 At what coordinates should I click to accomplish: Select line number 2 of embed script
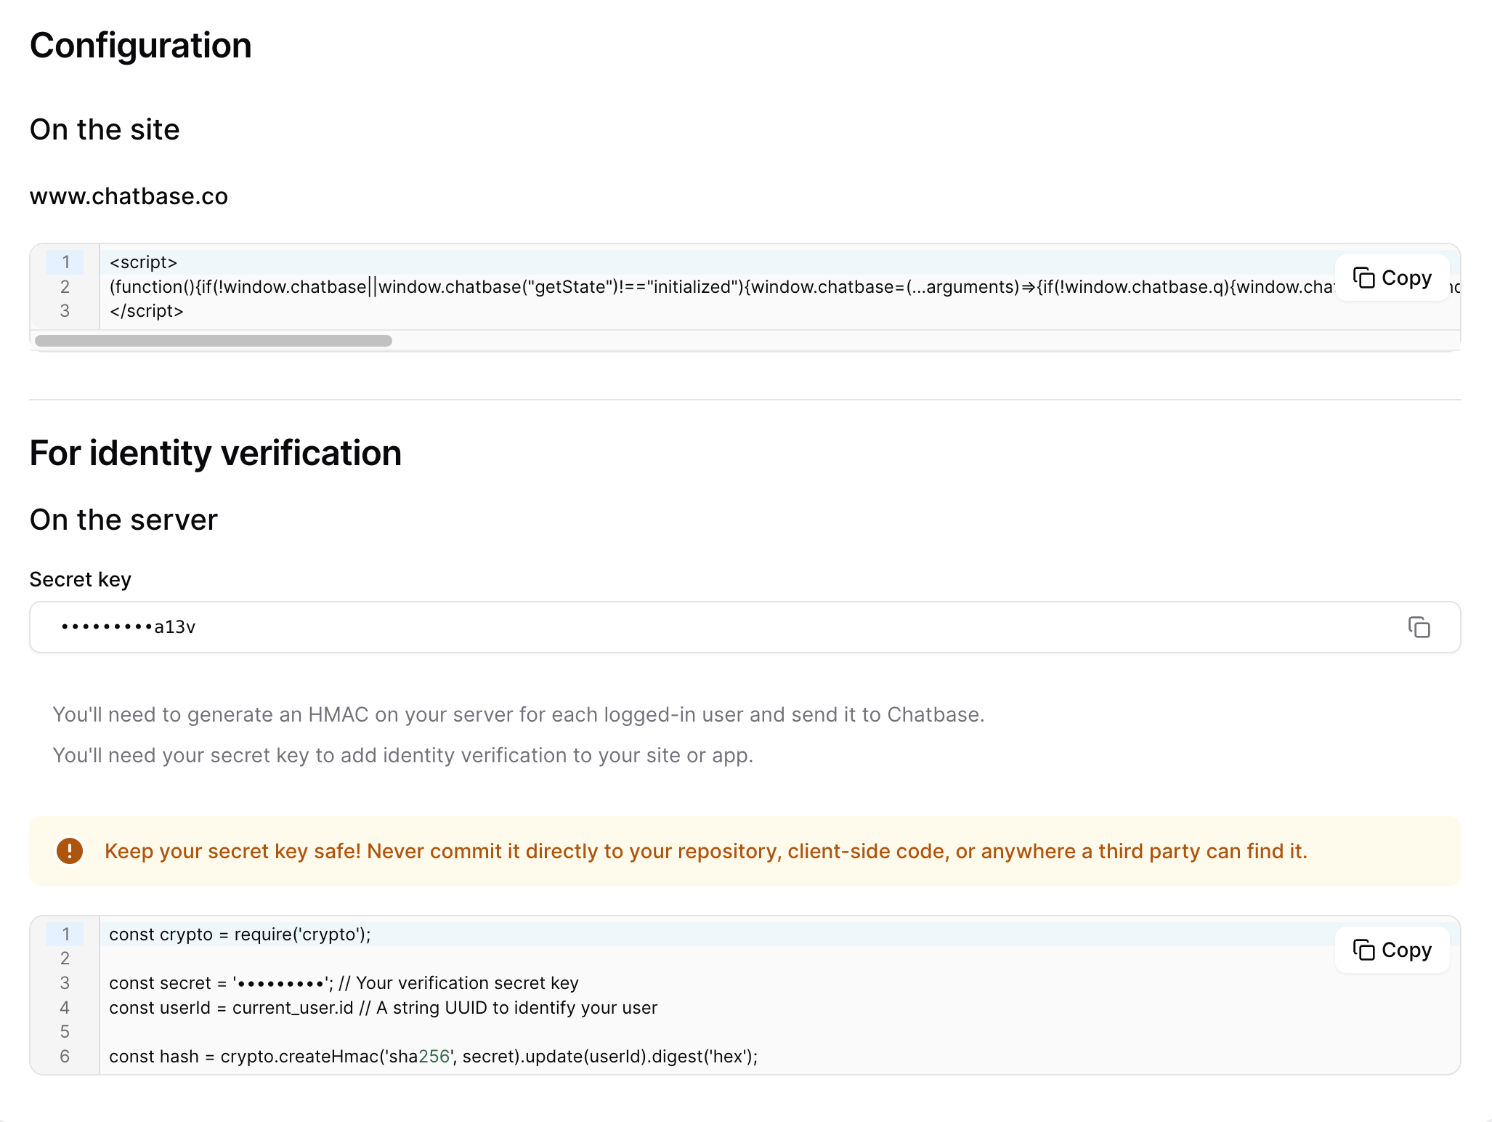pos(65,287)
